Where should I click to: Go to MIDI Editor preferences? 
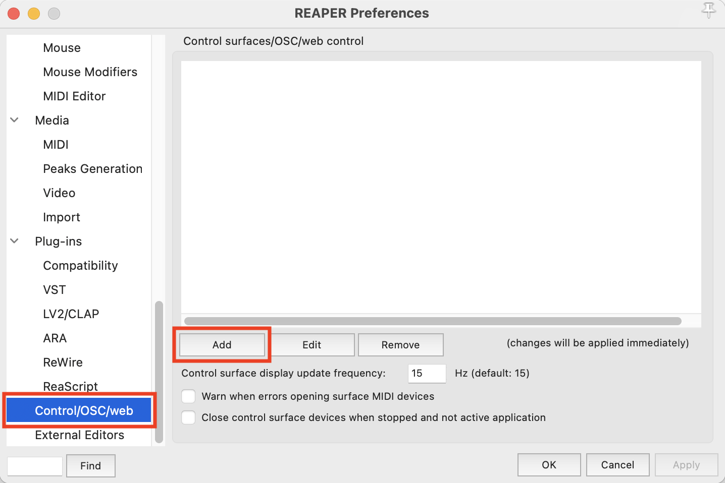click(x=74, y=96)
